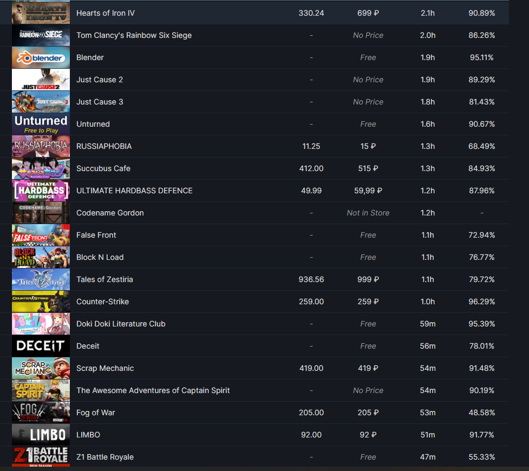
Task: Select the No Price cell for Captain Spirit
Action: (368, 391)
